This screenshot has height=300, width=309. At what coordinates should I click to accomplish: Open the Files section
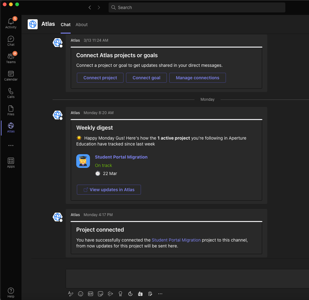(11, 110)
